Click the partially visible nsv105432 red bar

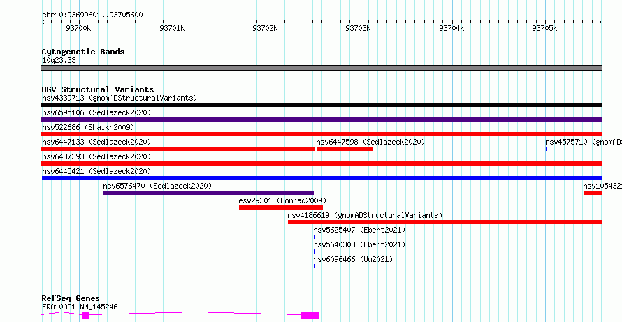(593, 193)
